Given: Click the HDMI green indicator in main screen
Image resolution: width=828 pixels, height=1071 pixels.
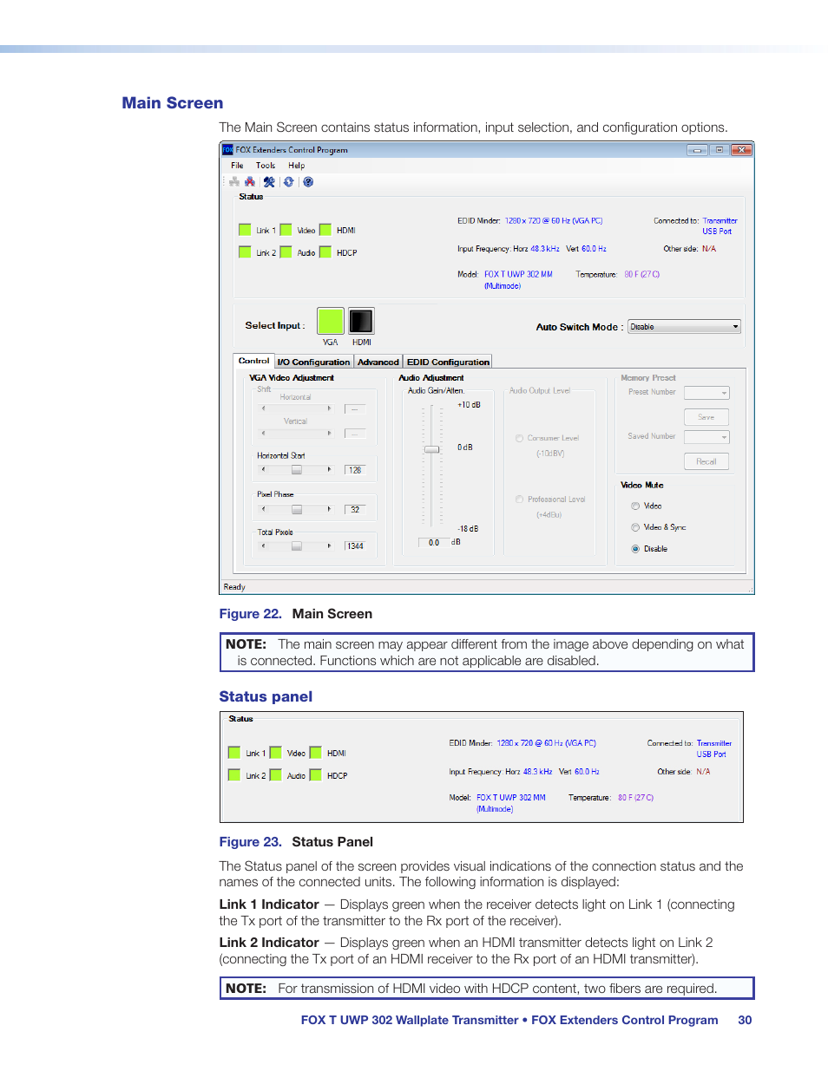Looking at the screenshot, I should click(325, 230).
